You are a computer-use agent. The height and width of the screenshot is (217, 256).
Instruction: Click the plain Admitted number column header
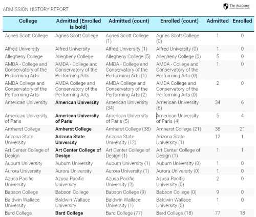(218, 21)
